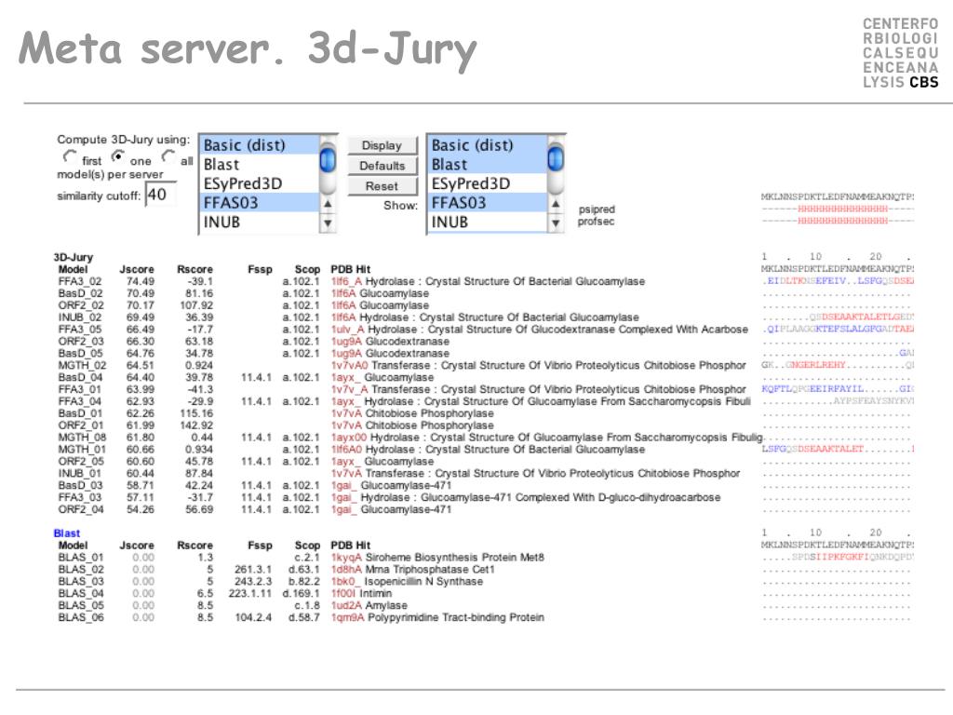Open PDB hit 1ud2A Amylase
Screen dimensions: 953x715
346,605
